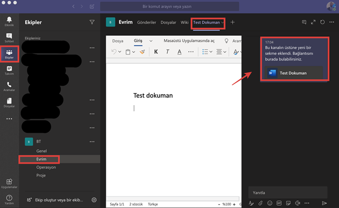Add a new tab with plus icon
This screenshot has height=208, width=339.
[x=232, y=22]
